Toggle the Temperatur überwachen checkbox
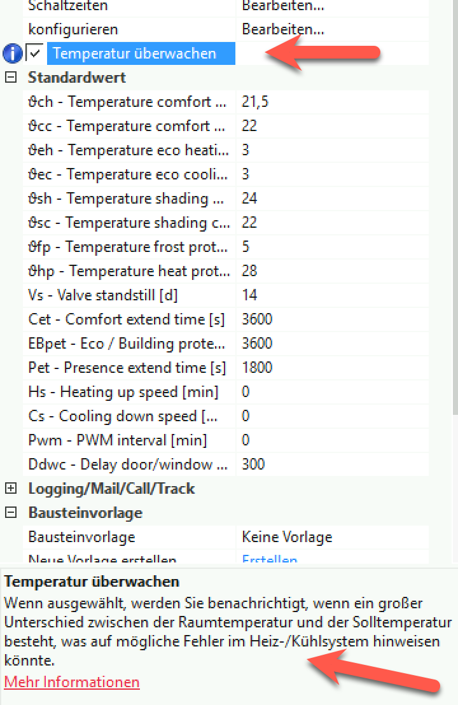Image resolution: width=458 pixels, height=705 pixels. [x=34, y=53]
